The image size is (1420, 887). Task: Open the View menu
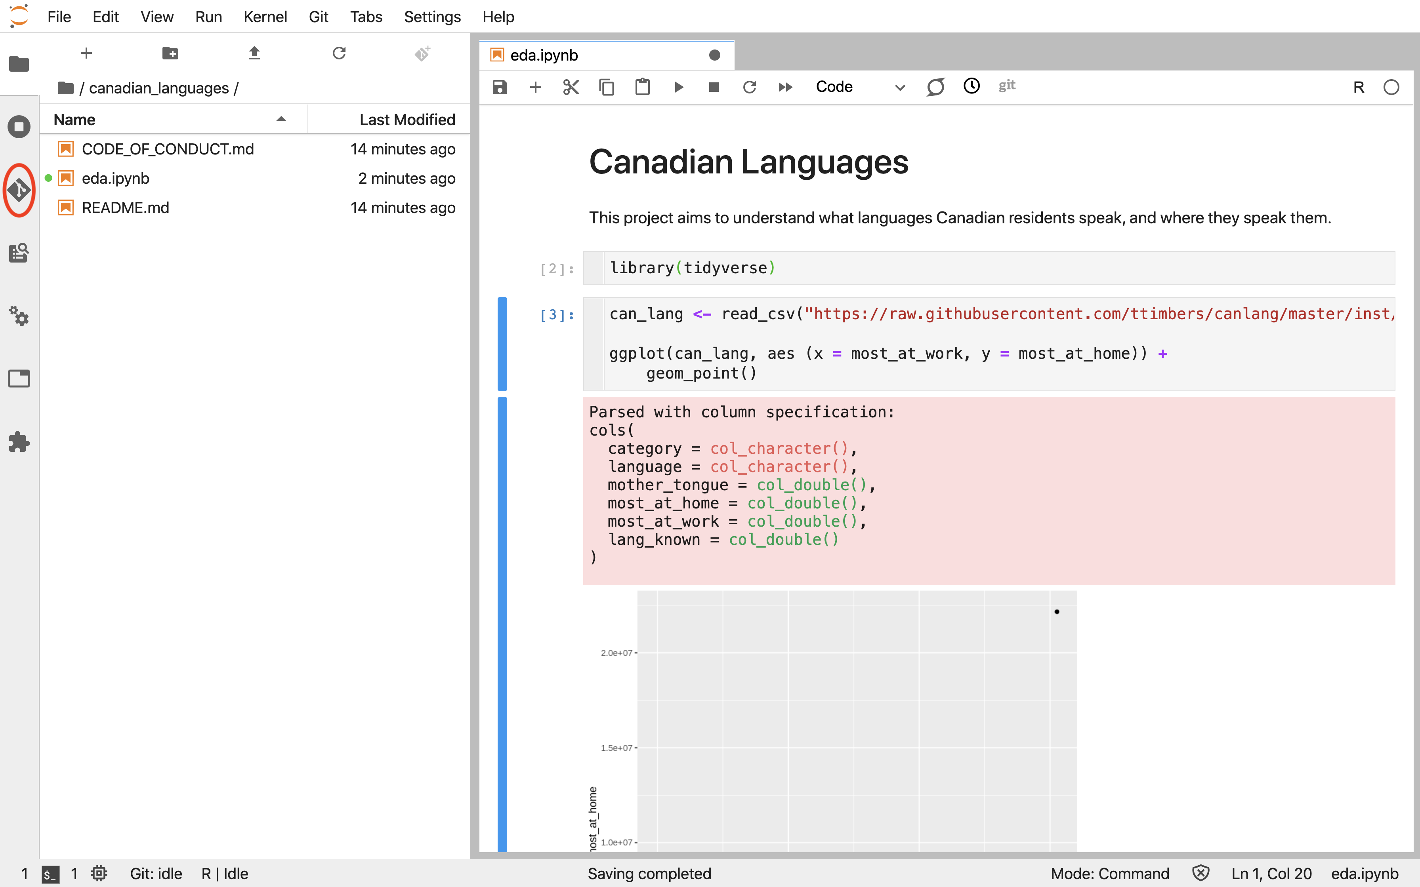coord(157,17)
